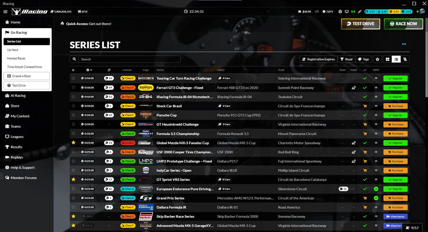Open the hamburger menu icon
The height and width of the screenshot is (232, 428).
point(5,11)
